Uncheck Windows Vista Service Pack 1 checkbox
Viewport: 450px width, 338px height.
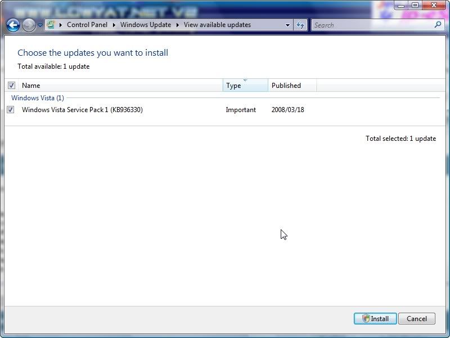(11, 110)
